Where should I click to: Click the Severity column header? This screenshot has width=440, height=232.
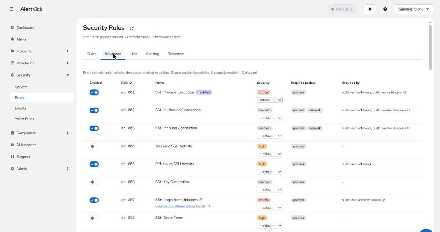(263, 83)
